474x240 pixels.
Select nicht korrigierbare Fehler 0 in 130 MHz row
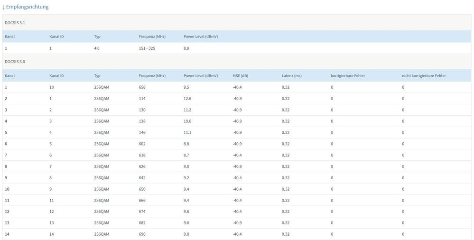[403, 110]
